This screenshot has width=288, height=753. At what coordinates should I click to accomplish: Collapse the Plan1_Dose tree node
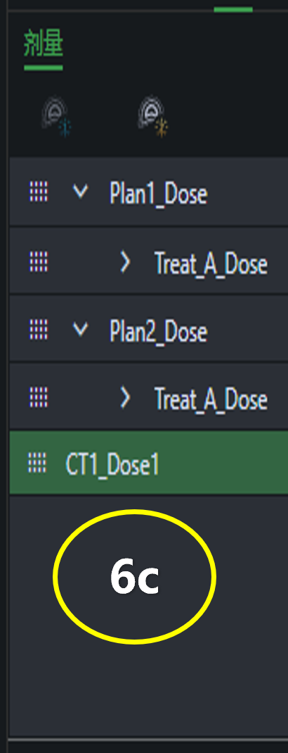pyautogui.click(x=80, y=192)
